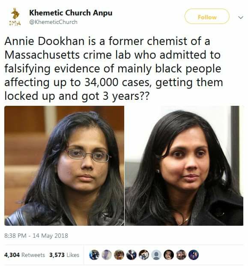Click the fourth liker avatar icon
This screenshot has height=266, width=248.
pos(131,255)
